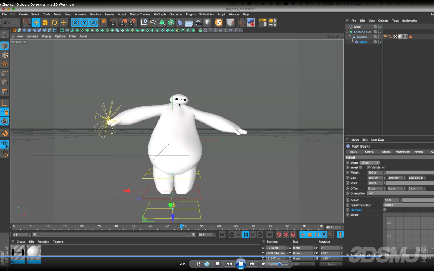Switch to the Forces tab
434x271 pixels.
tap(419, 152)
